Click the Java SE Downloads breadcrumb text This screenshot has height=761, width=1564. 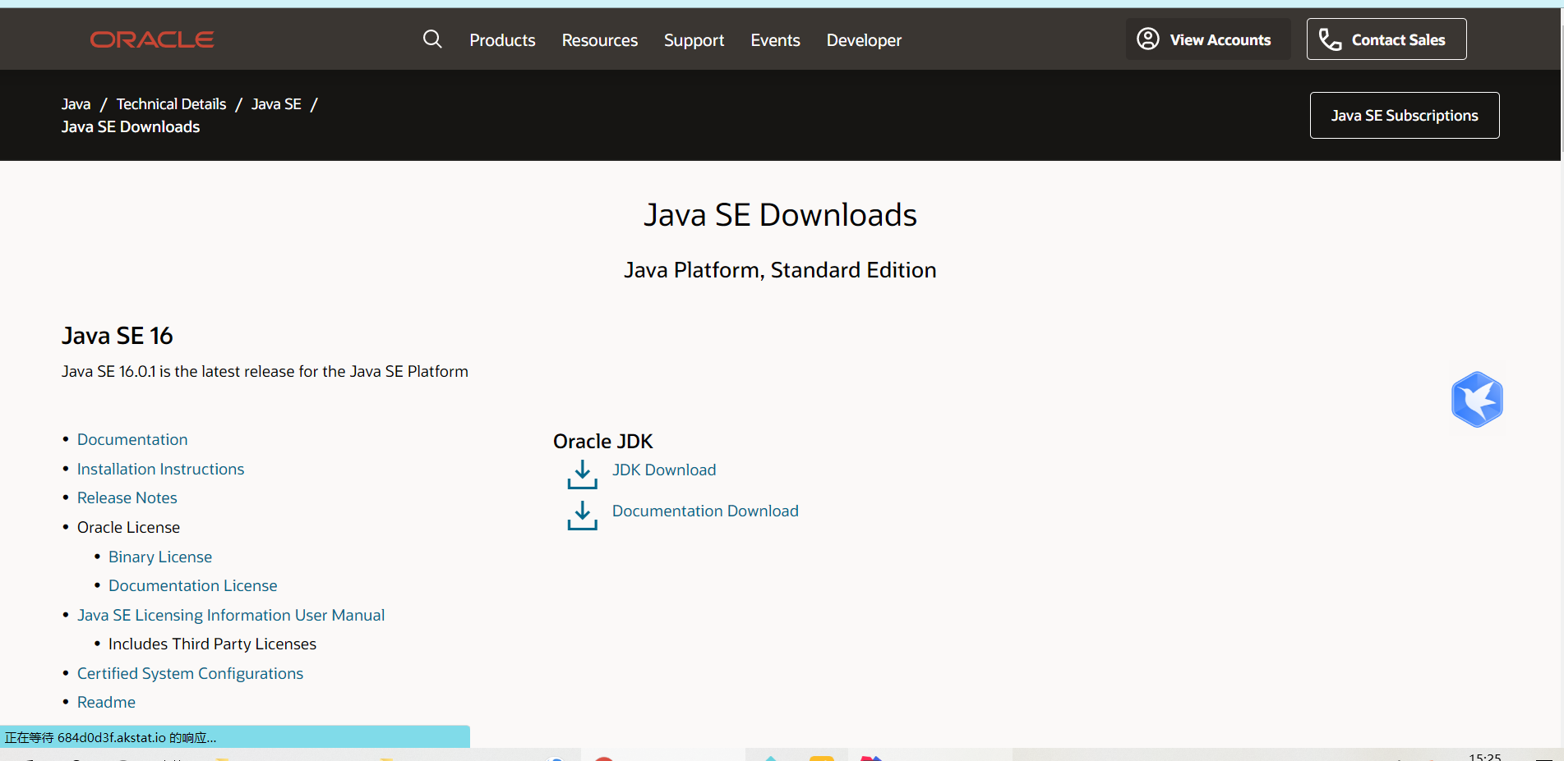tap(131, 127)
